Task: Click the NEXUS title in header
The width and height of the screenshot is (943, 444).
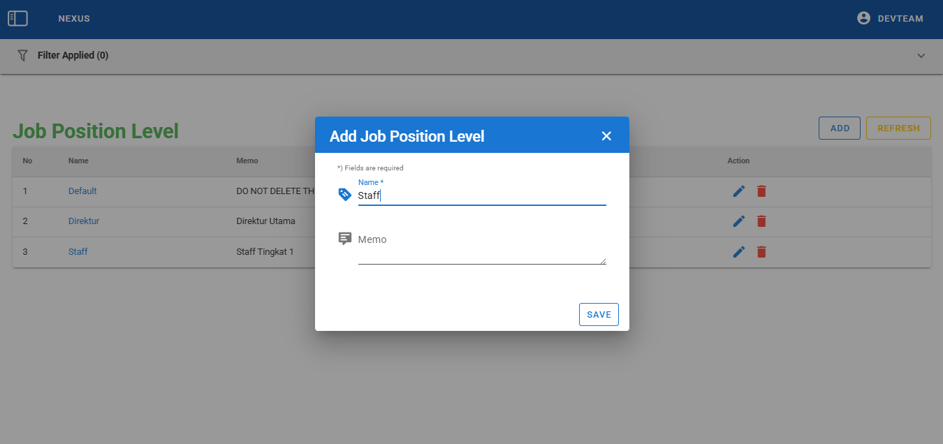Action: tap(74, 19)
